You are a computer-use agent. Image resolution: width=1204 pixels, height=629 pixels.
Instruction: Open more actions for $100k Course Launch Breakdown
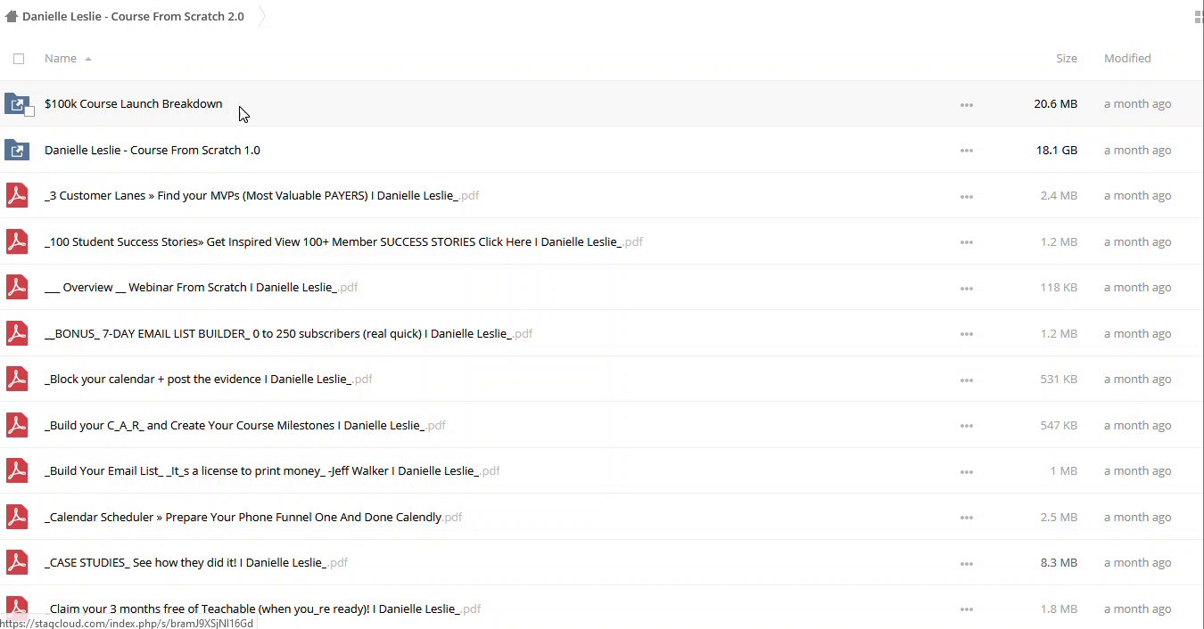click(967, 105)
